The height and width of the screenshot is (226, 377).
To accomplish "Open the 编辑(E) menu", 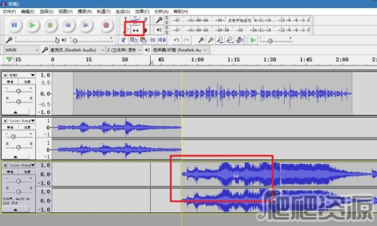I will 28,11.
